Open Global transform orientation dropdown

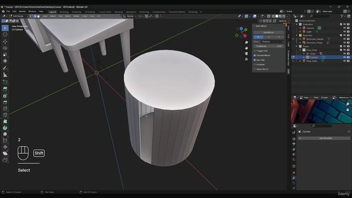[130, 16]
